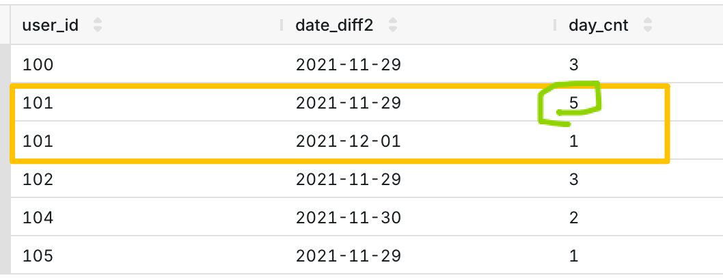This screenshot has height=280, width=723.
Task: Click the sort icon beside user_id
Action: coord(97,26)
